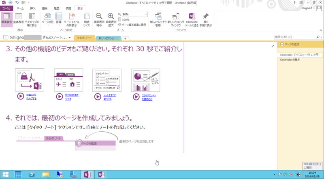Image resolution: width=324 pixels, height=179 pixels.
Task: Open the 罫線 rule lines menu
Action: click(x=59, y=19)
